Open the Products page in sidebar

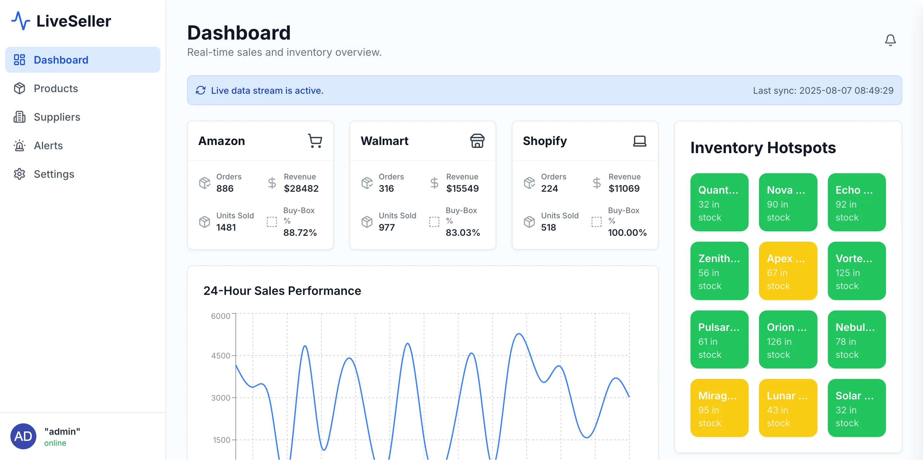[x=56, y=89]
